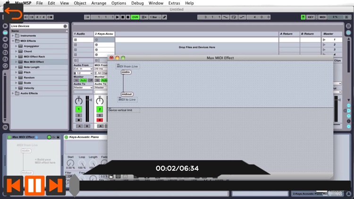Screen dimensions: 354x199
Task: Open the File menu
Action: [40, 3]
